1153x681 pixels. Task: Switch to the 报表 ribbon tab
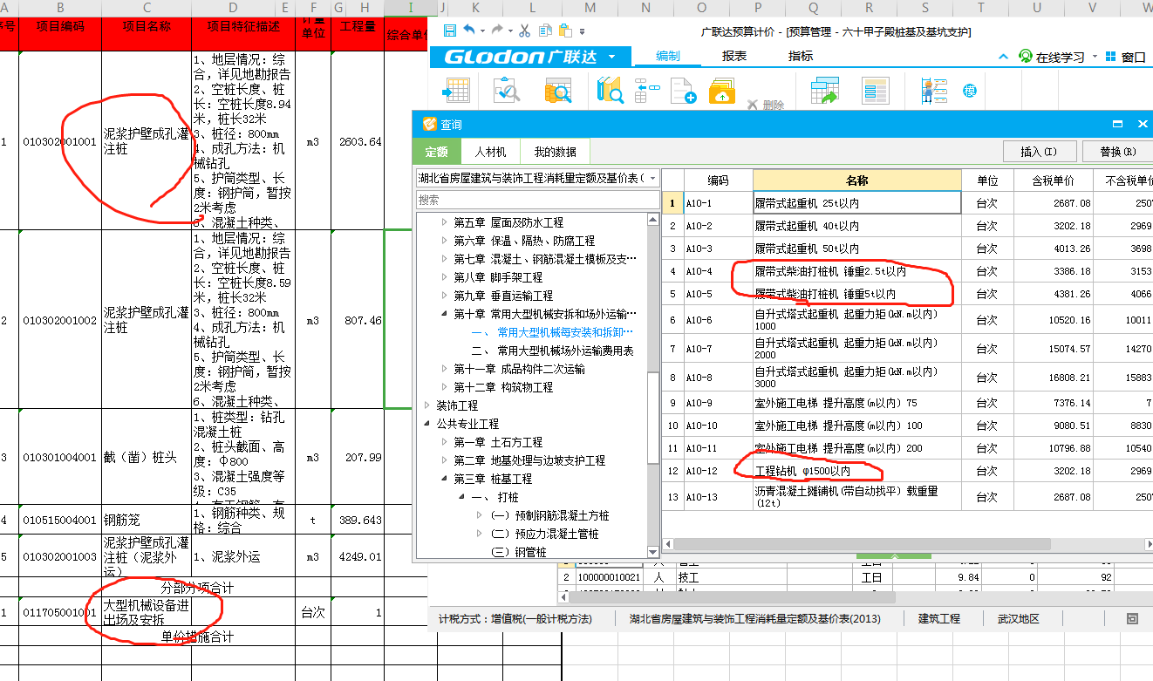pyautogui.click(x=734, y=56)
